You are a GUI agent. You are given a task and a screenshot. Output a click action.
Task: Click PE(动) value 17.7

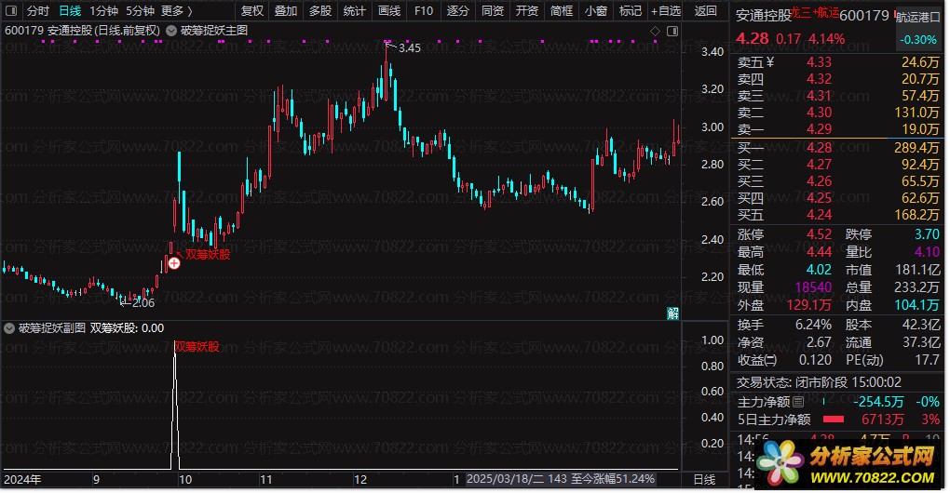927,360
